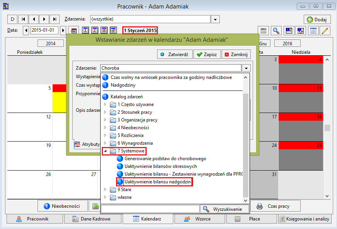Screen dimensions: 337x229
Task: Click the next date arrow beside Data
Action: pos(63,30)
